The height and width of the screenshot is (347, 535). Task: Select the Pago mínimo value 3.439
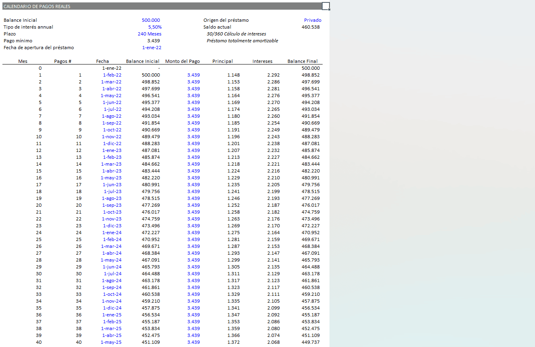pos(153,41)
